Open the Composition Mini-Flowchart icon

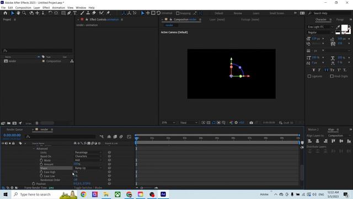[101, 137]
